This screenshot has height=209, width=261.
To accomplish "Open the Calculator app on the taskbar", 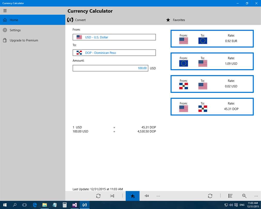I will [x=64, y=205].
